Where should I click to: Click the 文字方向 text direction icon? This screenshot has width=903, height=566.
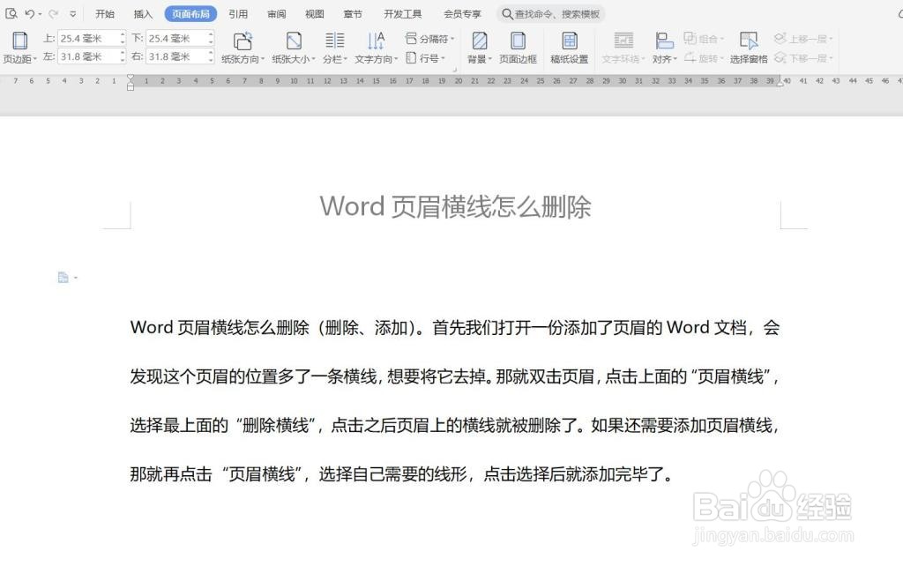pyautogui.click(x=376, y=41)
